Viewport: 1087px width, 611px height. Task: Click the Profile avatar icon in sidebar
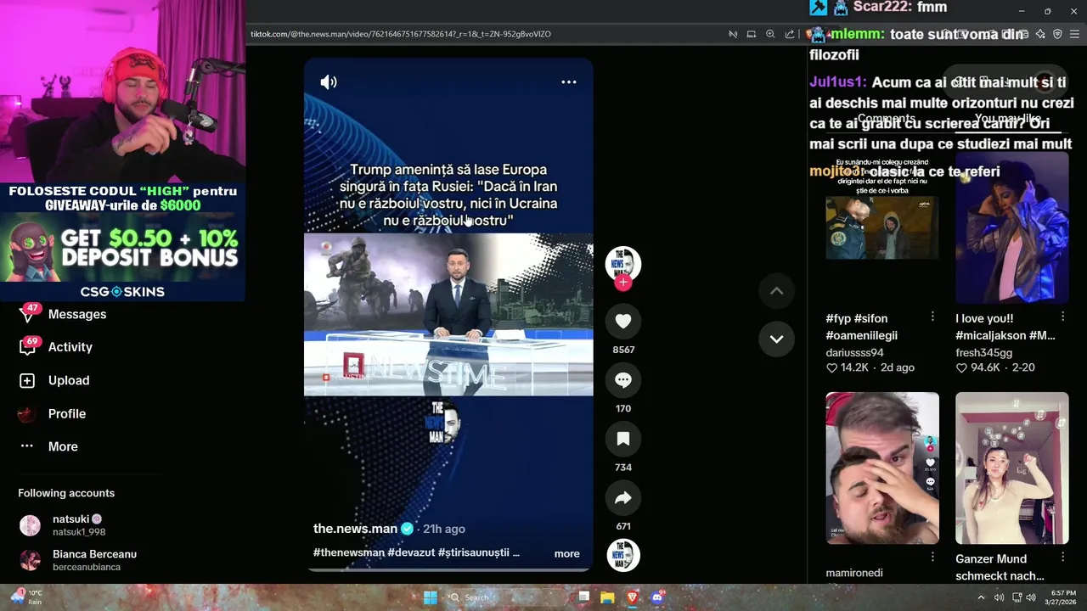pos(27,414)
